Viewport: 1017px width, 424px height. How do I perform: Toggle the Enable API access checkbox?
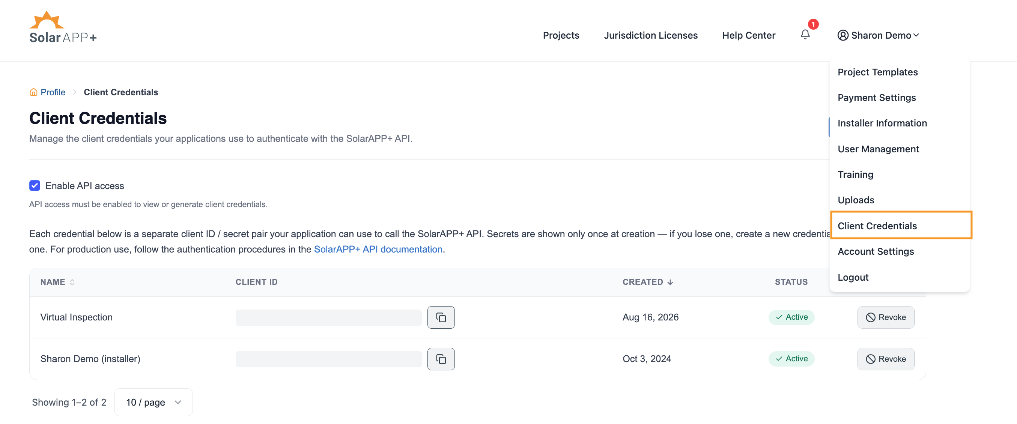35,186
